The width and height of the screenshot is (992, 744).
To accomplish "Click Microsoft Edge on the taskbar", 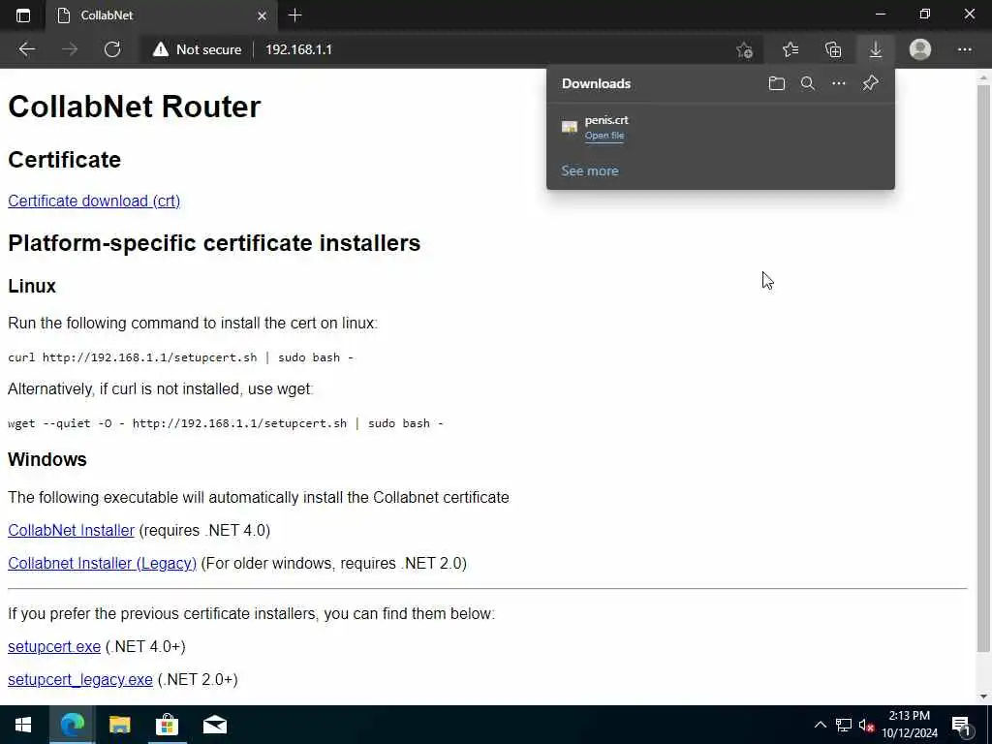I will click(72, 725).
